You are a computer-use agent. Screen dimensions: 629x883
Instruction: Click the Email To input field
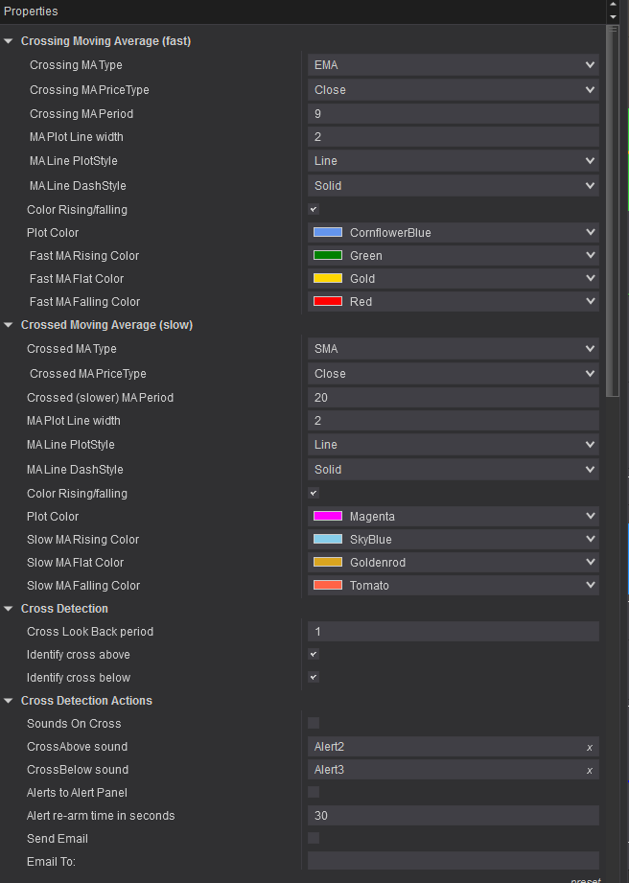coord(454,861)
